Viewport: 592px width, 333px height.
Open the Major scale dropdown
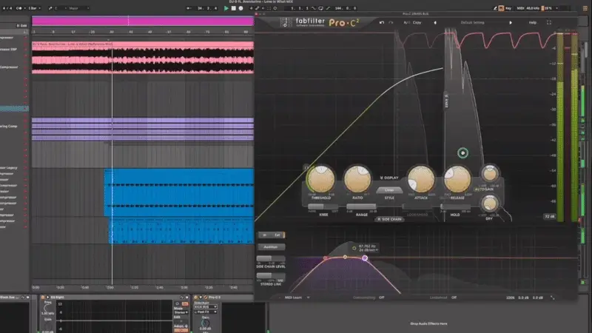[78, 8]
